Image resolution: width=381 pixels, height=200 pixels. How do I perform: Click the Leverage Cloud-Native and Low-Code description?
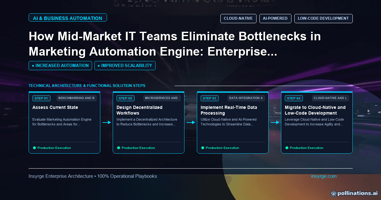(314, 122)
